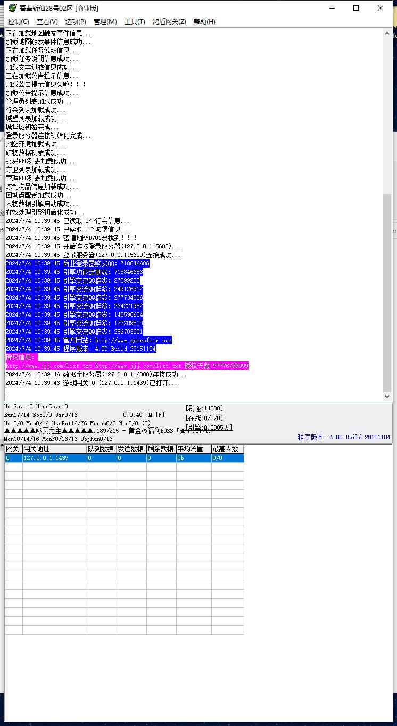Click the log vertical scrollbar thumb
This screenshot has width=397, height=726.
tap(387, 292)
